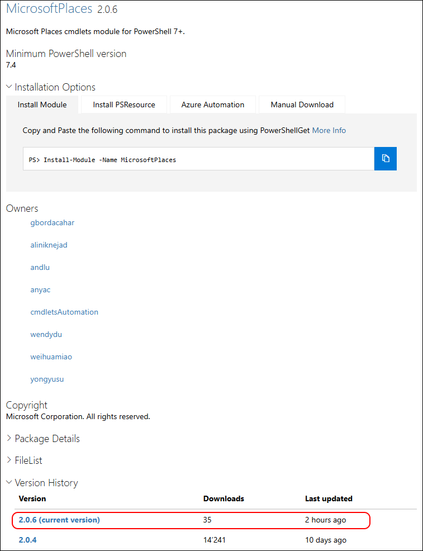Viewport: 423px width, 551px height.
Task: Open version 2.0.4 link
Action: pyautogui.click(x=27, y=540)
